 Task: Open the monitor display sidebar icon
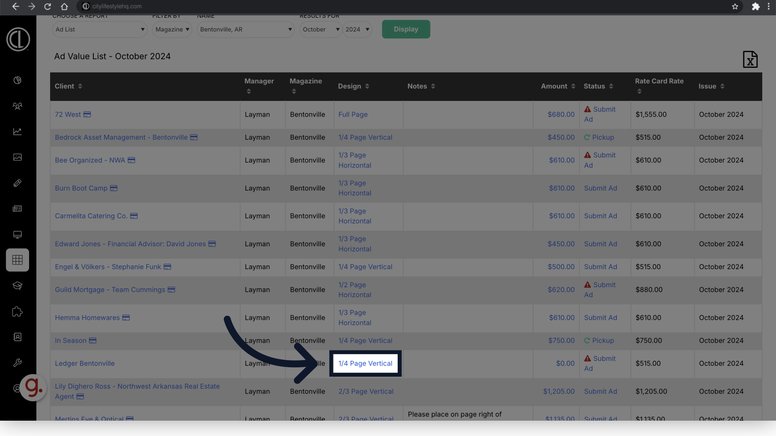(17, 235)
